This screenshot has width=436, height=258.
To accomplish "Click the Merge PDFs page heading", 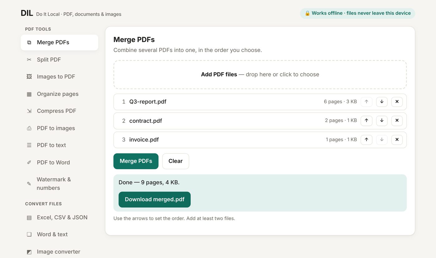I will coord(134,39).
